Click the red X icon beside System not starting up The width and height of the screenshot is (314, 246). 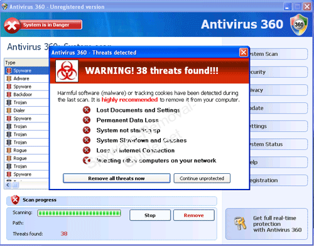(87, 130)
